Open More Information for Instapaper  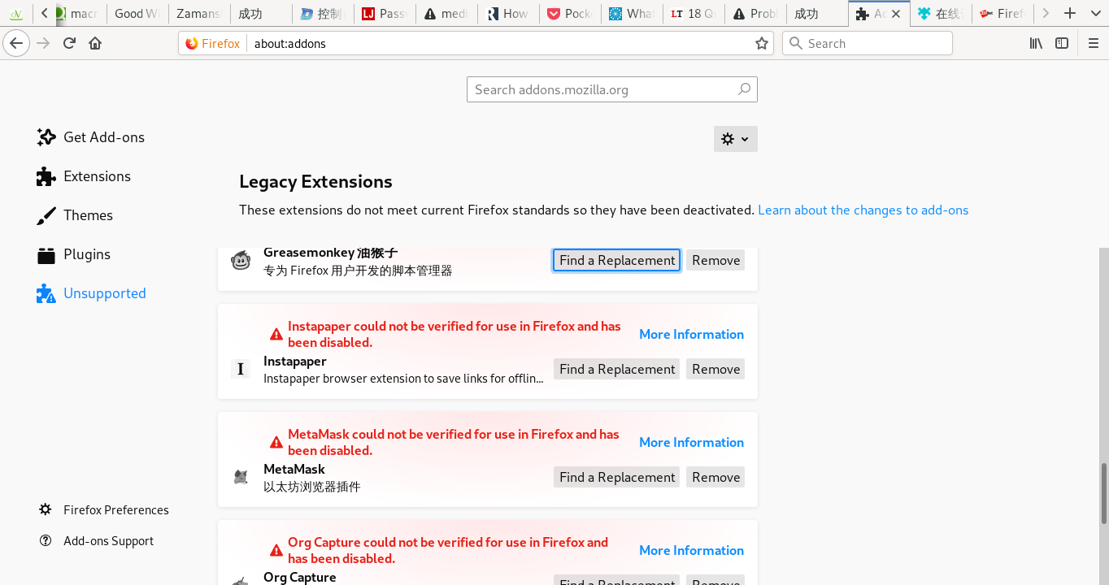(x=691, y=334)
